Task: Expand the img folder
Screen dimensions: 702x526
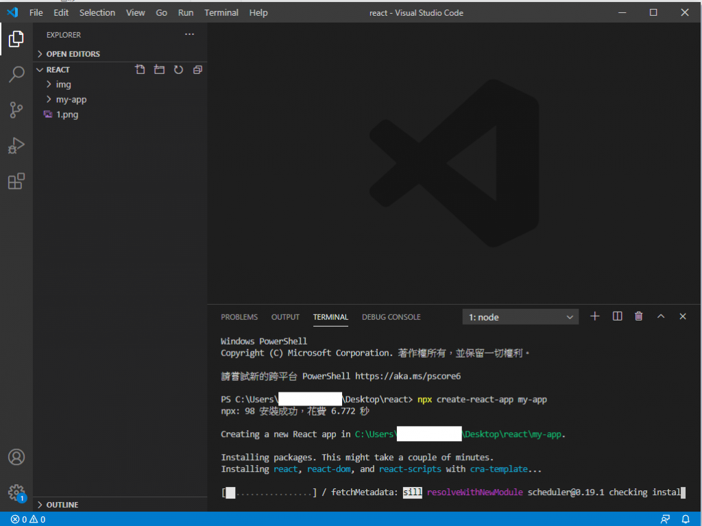Action: click(120, 84)
